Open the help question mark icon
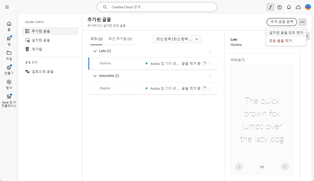The height and width of the screenshot is (181, 314). pos(280,7)
